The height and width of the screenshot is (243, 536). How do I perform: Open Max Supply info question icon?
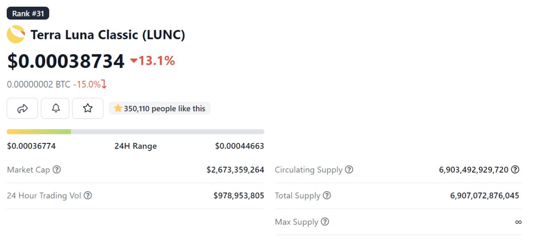[325, 222]
